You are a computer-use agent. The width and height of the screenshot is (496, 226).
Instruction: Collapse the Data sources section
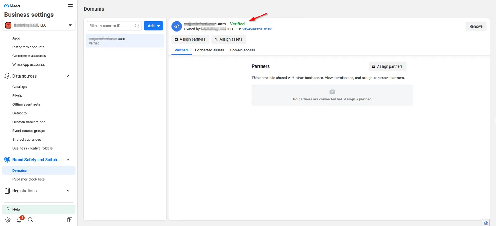(68, 76)
